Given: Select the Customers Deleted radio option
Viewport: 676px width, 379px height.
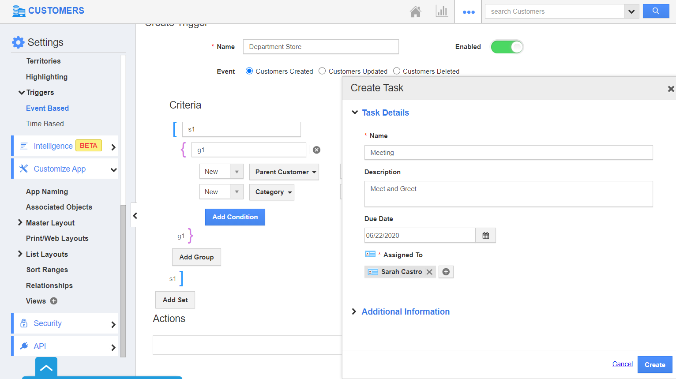Looking at the screenshot, I should (397, 71).
